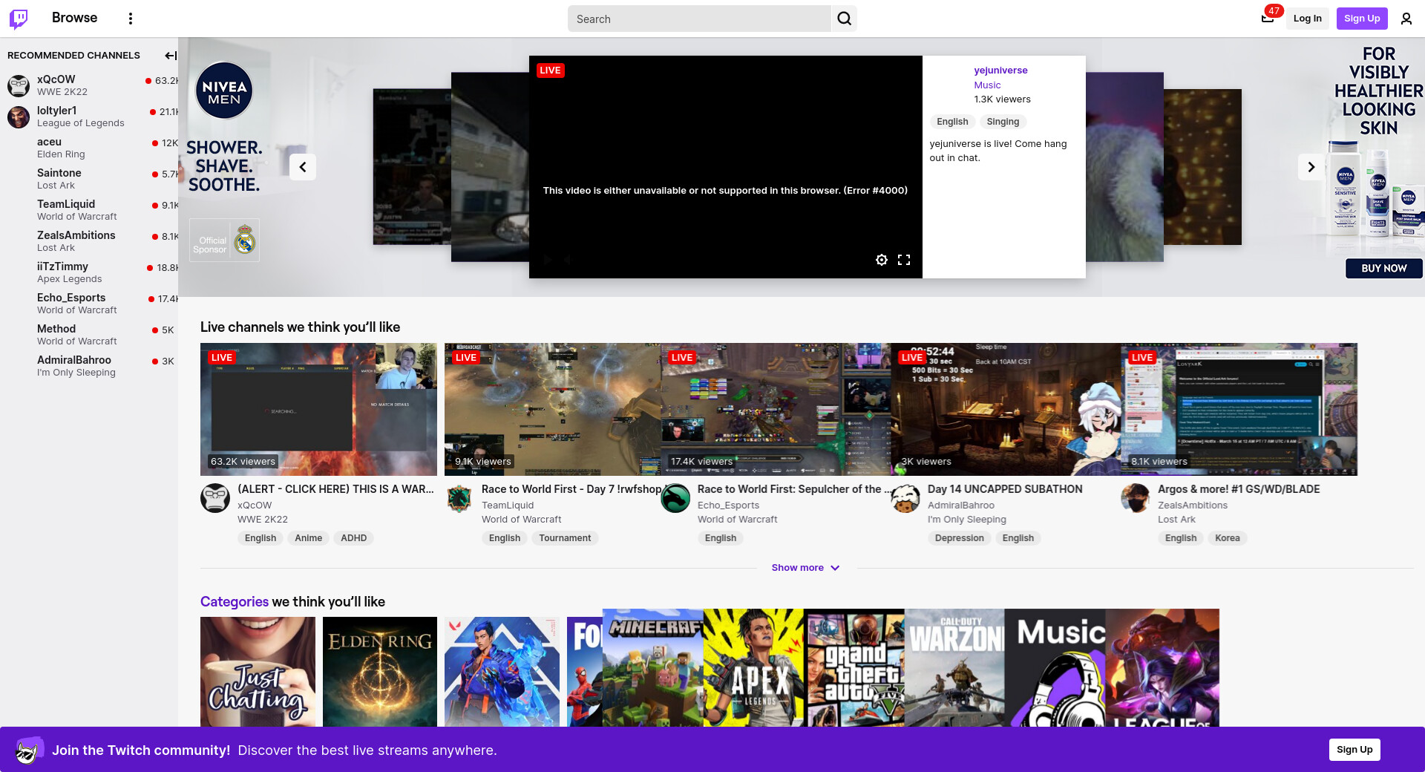Toggle fullscreen on the video player

click(903, 260)
